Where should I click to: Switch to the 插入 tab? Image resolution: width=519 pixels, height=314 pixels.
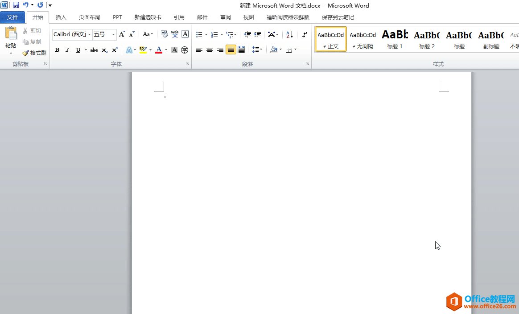[61, 17]
